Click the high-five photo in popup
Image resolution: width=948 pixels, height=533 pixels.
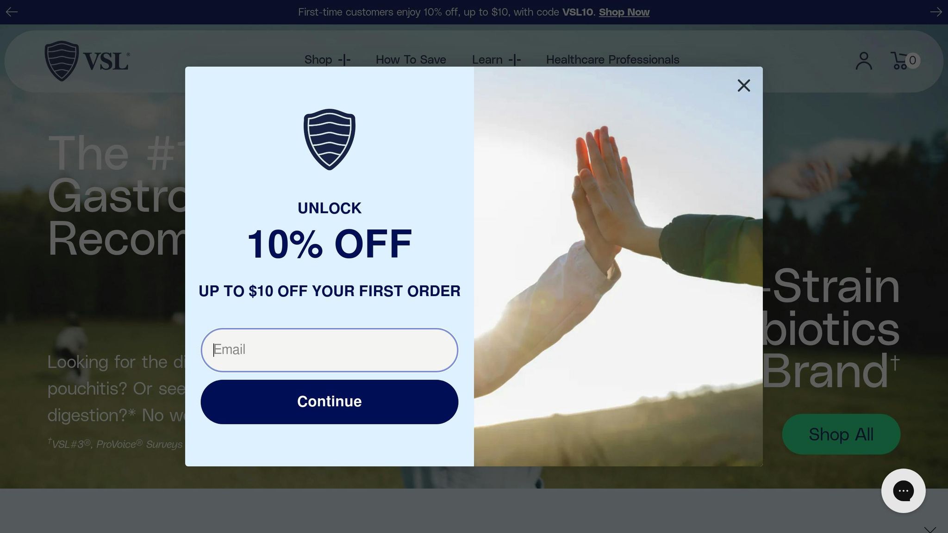618,266
